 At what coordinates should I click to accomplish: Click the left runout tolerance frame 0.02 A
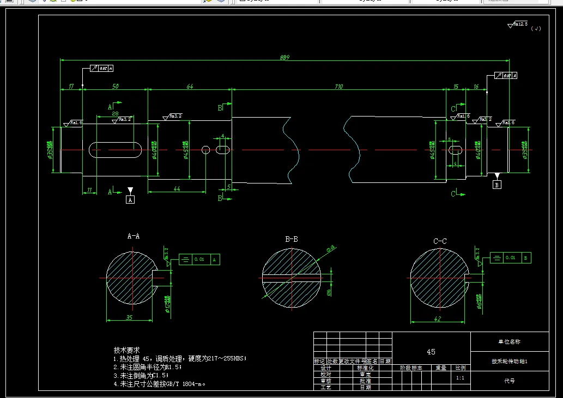[x=101, y=68]
